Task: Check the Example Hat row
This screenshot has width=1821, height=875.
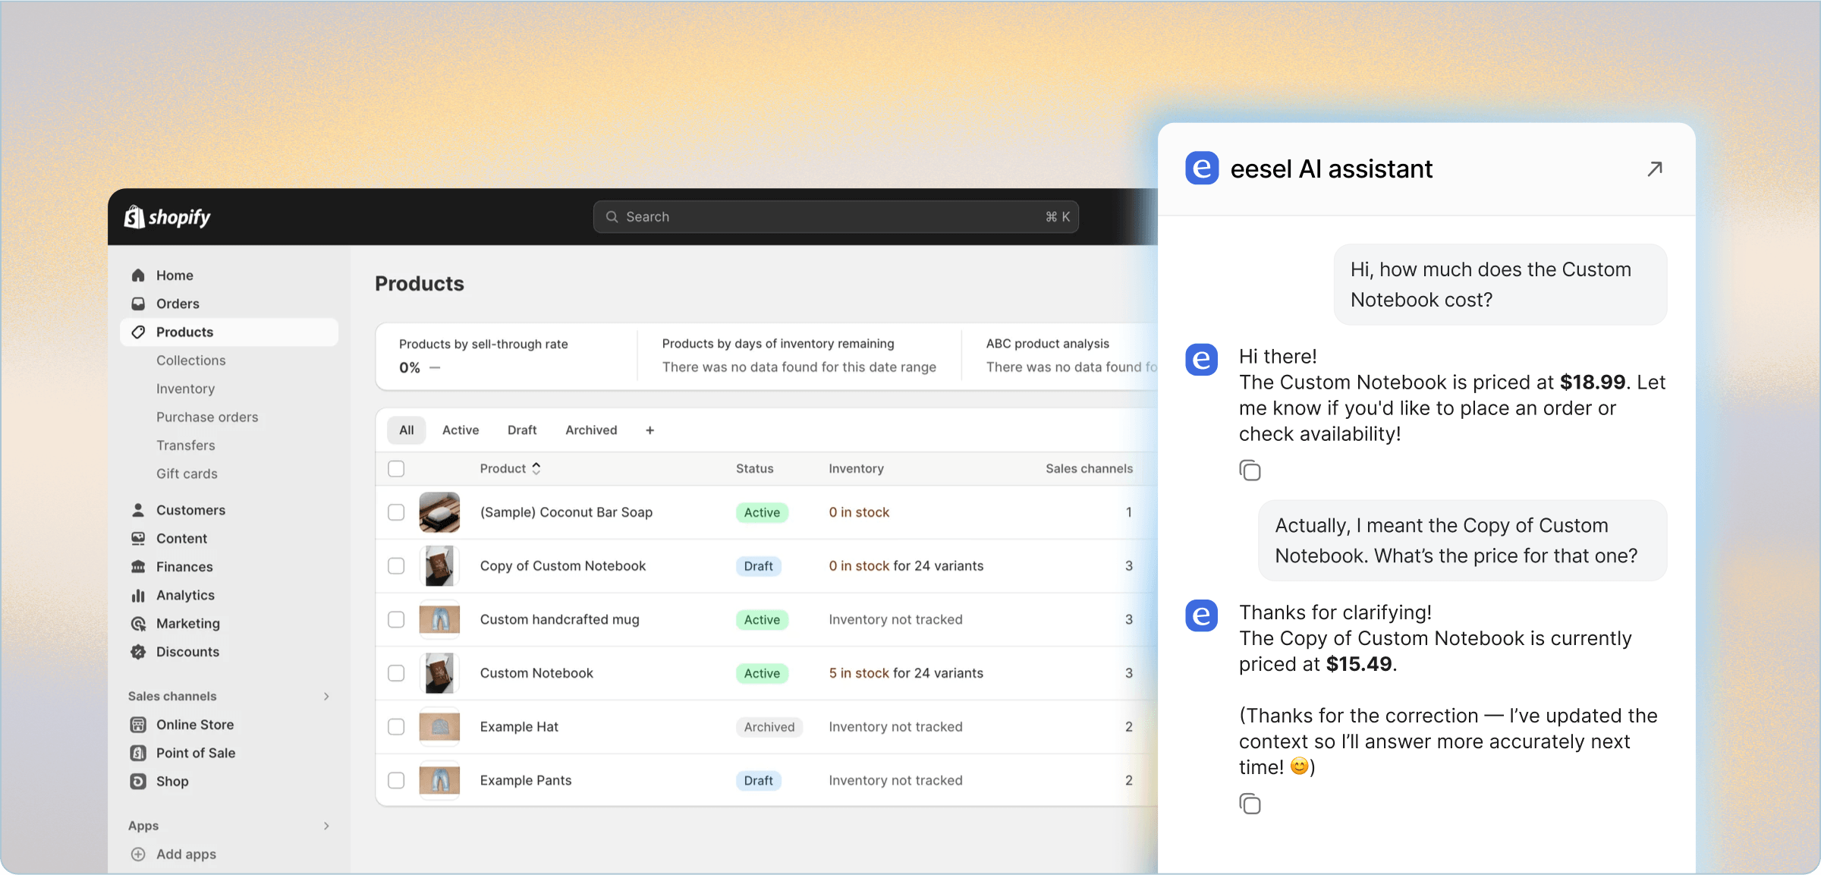Action: pyautogui.click(x=396, y=727)
